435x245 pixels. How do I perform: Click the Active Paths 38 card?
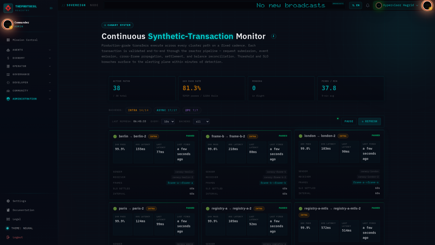142,89
